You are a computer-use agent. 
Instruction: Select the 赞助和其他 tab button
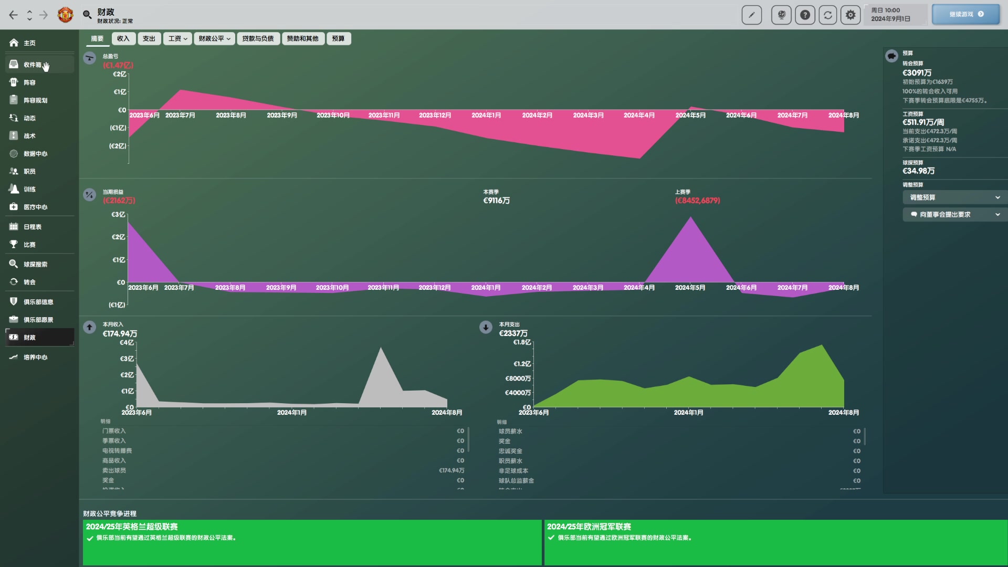click(302, 38)
